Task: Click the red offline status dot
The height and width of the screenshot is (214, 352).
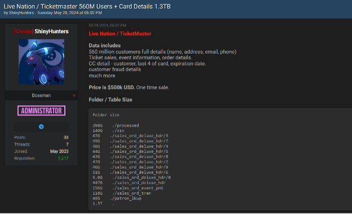Action: 74,96
